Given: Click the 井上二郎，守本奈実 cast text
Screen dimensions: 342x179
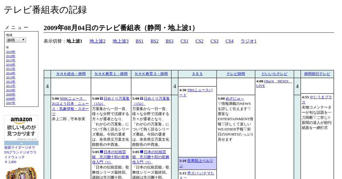Looking at the screenshot, I should tap(68, 119).
